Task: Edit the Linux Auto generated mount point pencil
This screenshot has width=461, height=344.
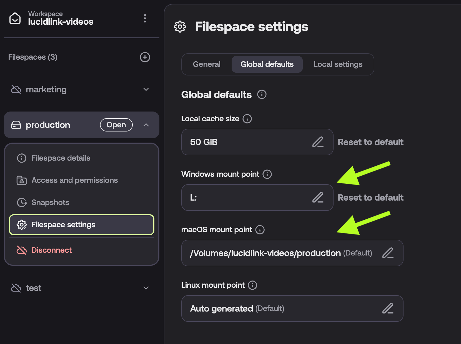Action: click(x=388, y=308)
